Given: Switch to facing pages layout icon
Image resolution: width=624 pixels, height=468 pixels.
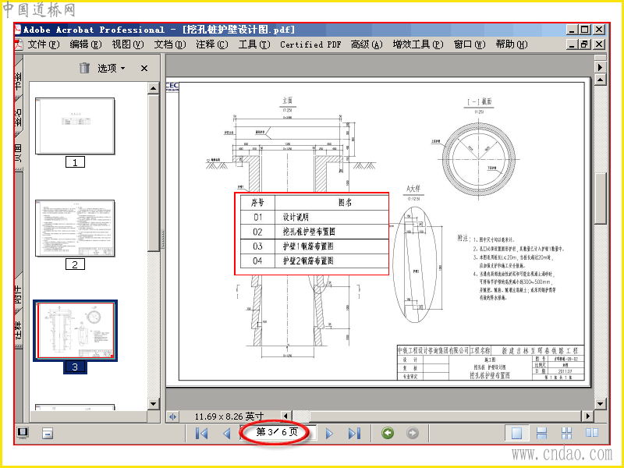Looking at the screenshot, I should pyautogui.click(x=592, y=433).
